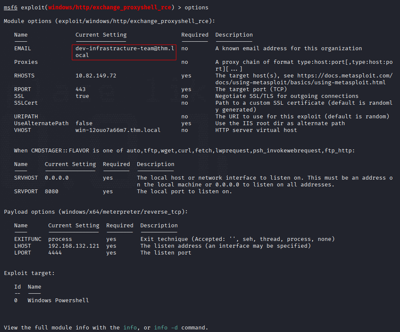Image resolution: width=400 pixels, height=332 pixels.
Task: Click the VHOST option name
Action: (x=23, y=130)
